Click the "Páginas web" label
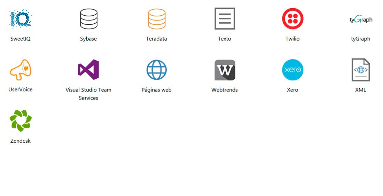383x196 pixels. coord(157,90)
